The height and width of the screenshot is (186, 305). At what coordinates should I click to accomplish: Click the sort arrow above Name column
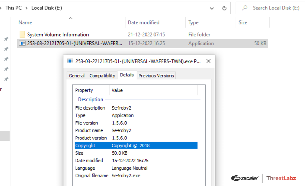71,18
